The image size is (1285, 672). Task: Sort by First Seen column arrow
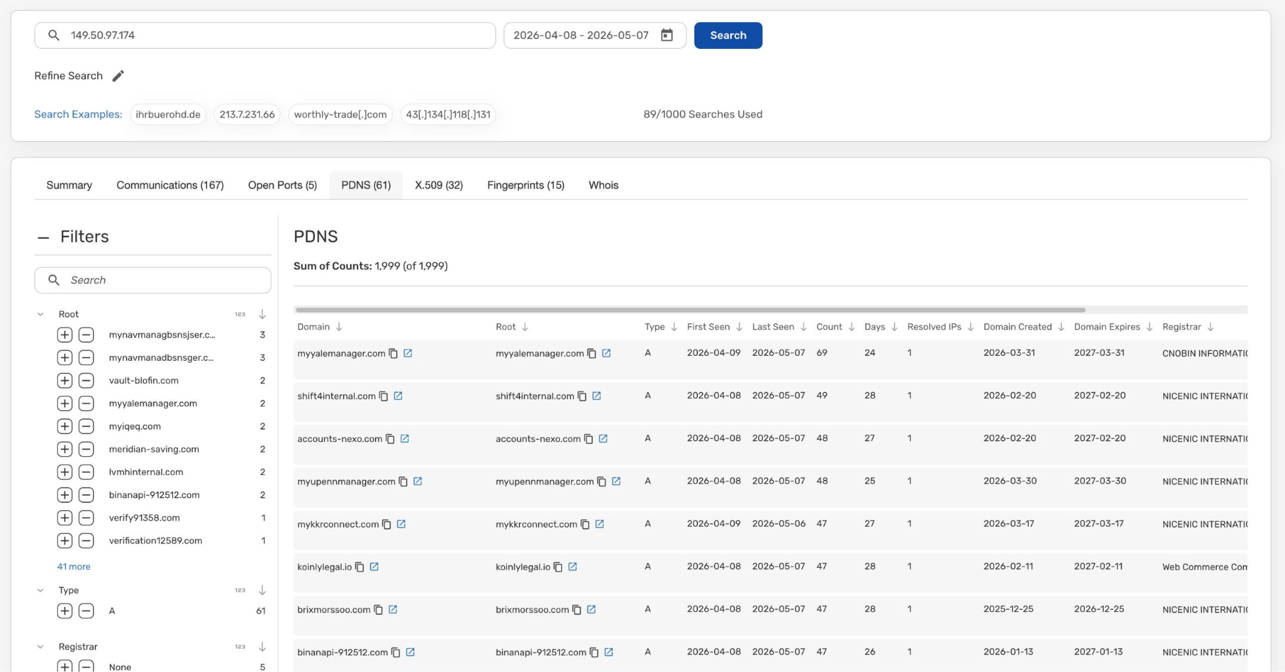point(739,327)
